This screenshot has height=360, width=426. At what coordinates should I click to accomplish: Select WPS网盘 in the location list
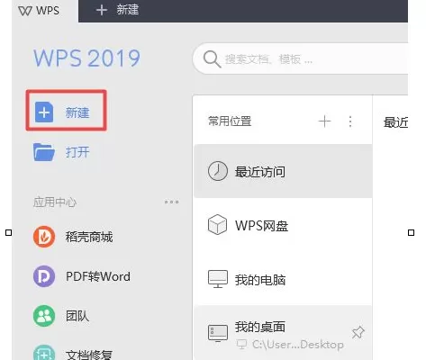(x=283, y=225)
